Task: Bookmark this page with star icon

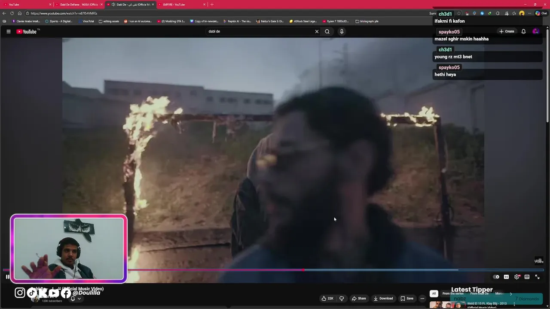Action: point(459,13)
